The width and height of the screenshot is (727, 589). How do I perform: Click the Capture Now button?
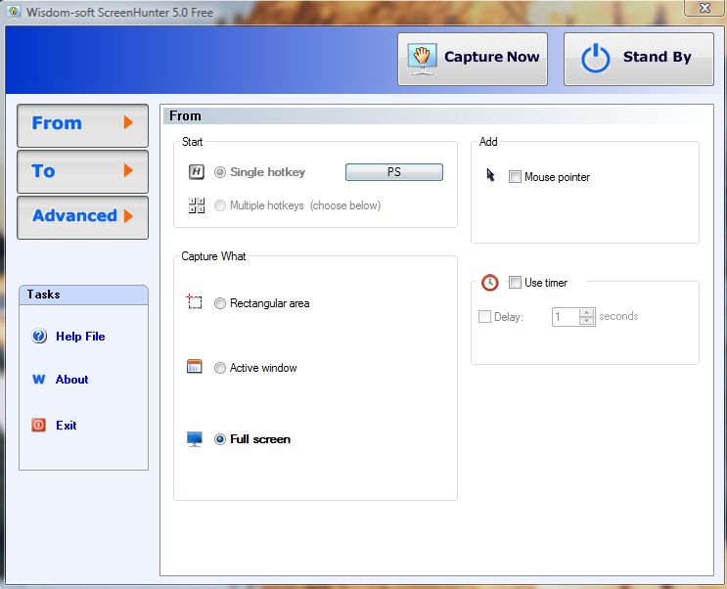click(473, 59)
